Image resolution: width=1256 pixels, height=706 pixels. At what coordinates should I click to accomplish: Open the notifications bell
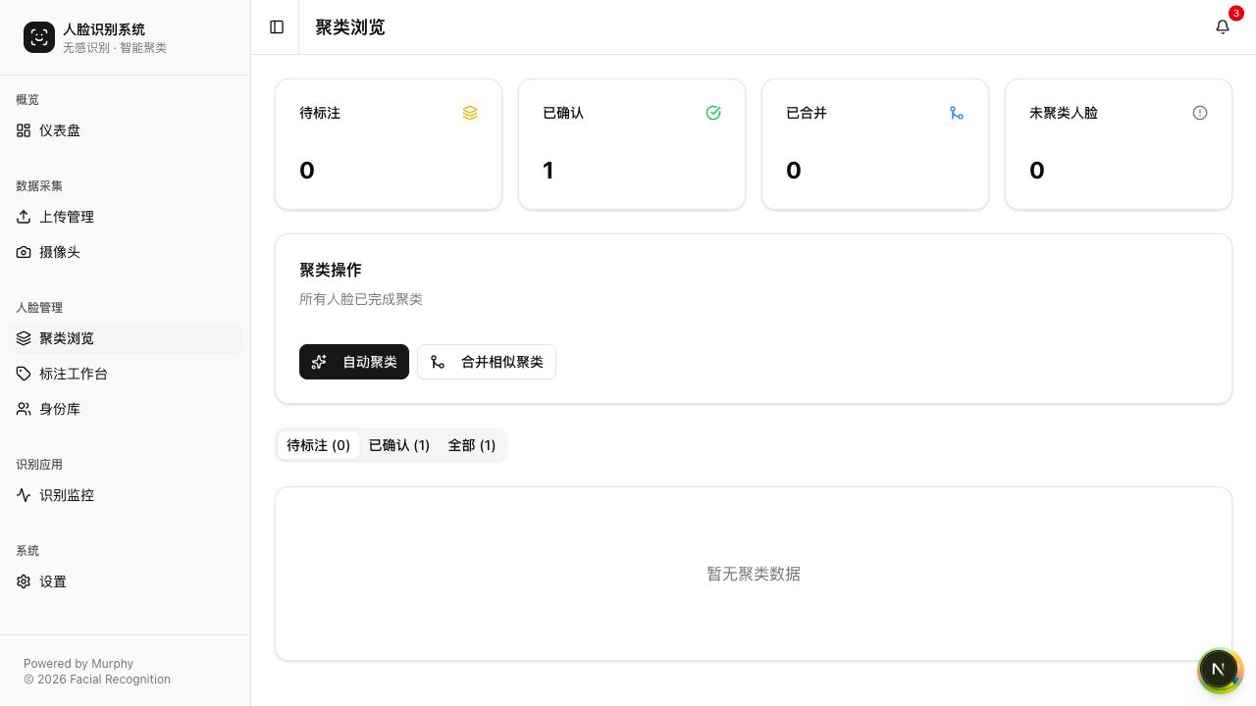point(1222,27)
